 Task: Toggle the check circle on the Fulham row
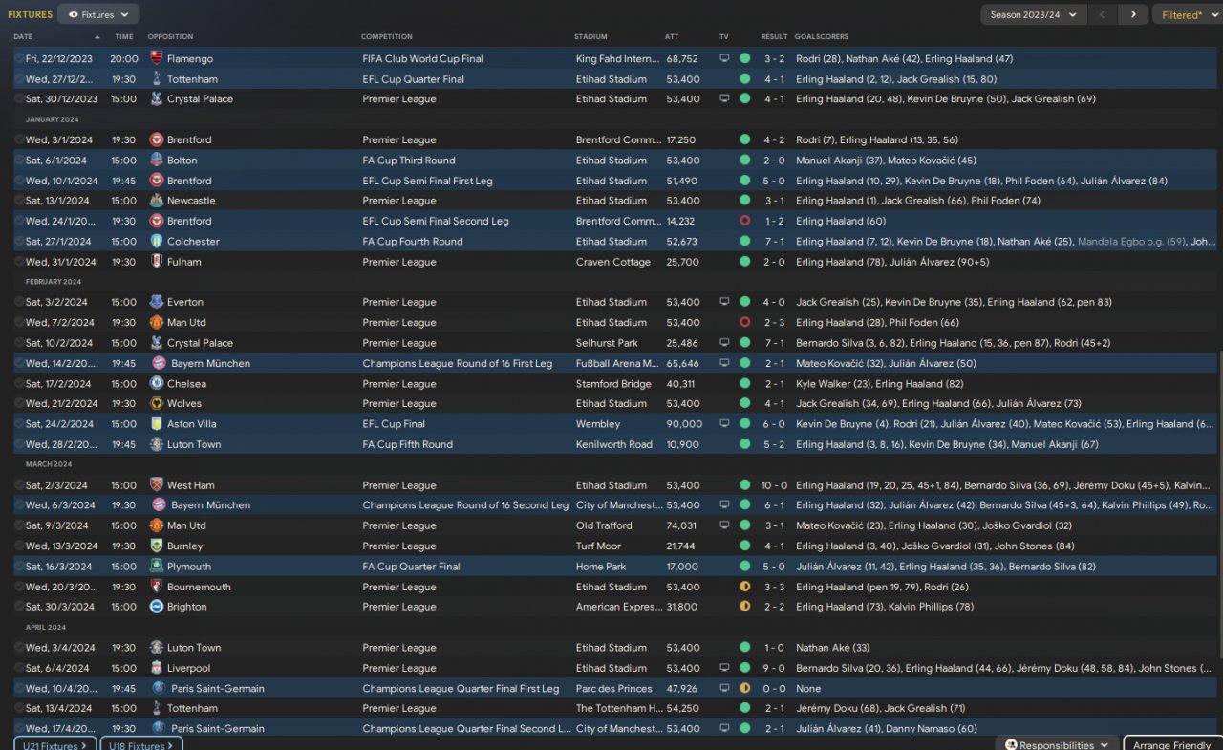click(18, 262)
